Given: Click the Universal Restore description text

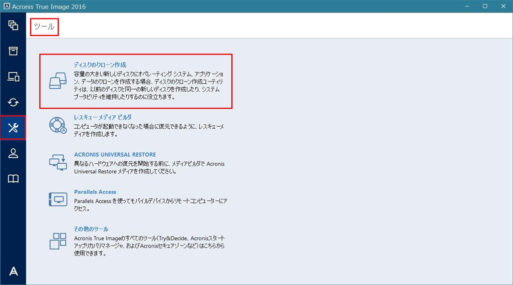Looking at the screenshot, I should tap(149, 167).
